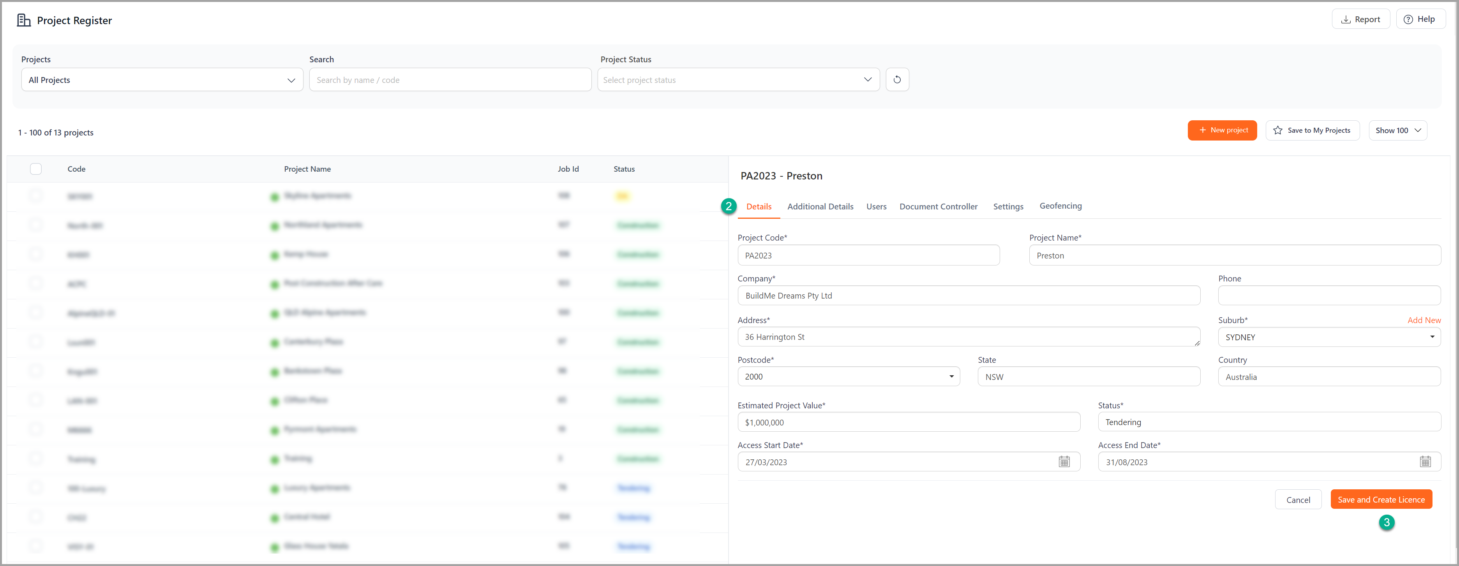Open the Company BuildMe Dreams combo box

point(969,296)
